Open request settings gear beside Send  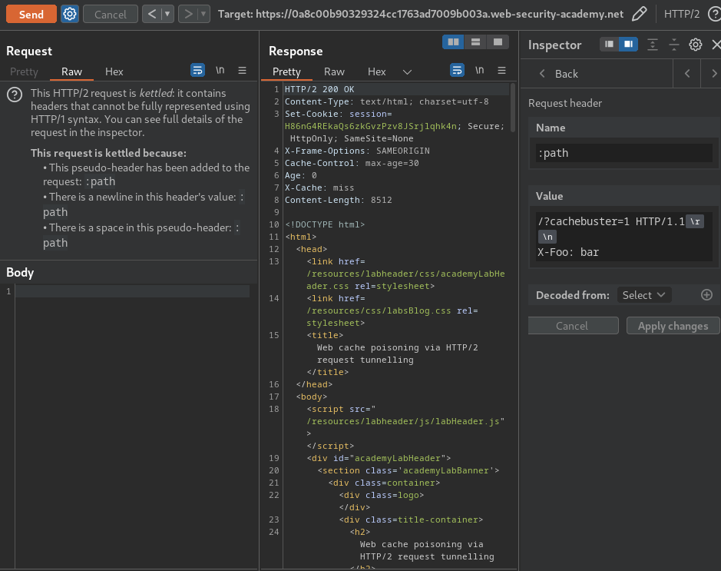70,15
